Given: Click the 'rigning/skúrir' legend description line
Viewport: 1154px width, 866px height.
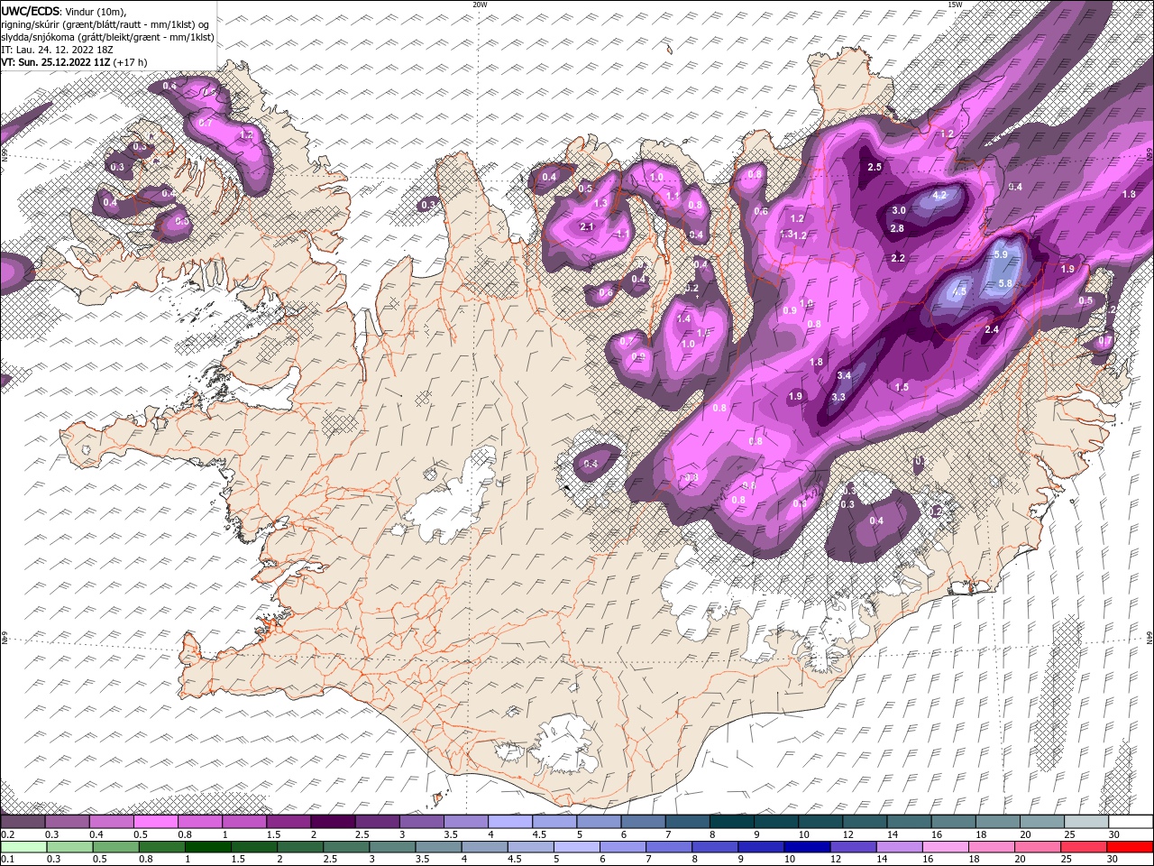Looking at the screenshot, I should tap(105, 24).
